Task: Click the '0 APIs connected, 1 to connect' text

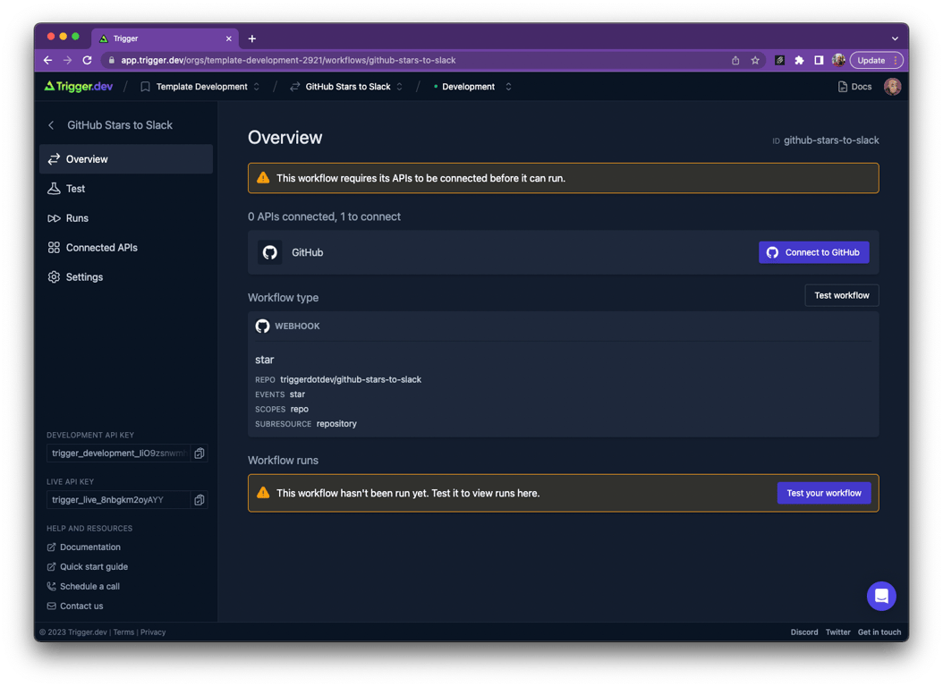Action: point(324,217)
